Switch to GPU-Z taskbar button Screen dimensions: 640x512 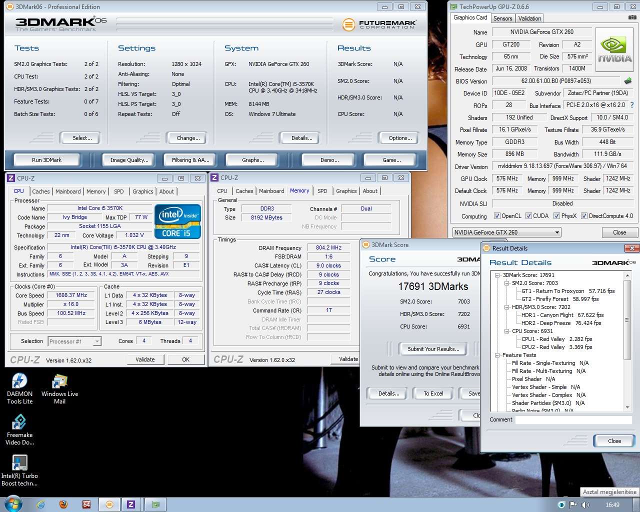tap(155, 504)
